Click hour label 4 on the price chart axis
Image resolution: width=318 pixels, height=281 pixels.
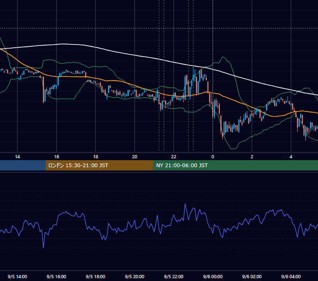291,157
